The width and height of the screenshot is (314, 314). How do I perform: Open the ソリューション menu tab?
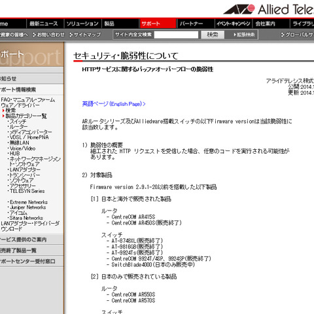[83, 24]
